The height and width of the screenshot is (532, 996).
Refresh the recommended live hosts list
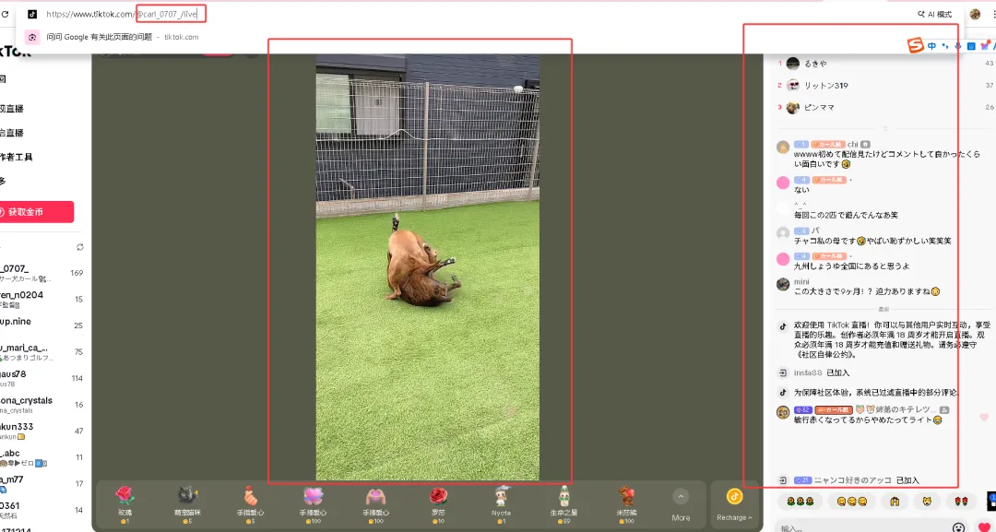click(80, 247)
